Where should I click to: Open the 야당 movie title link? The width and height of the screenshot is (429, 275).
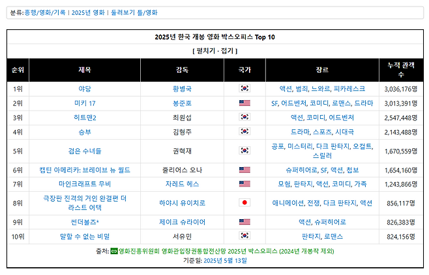click(x=84, y=88)
